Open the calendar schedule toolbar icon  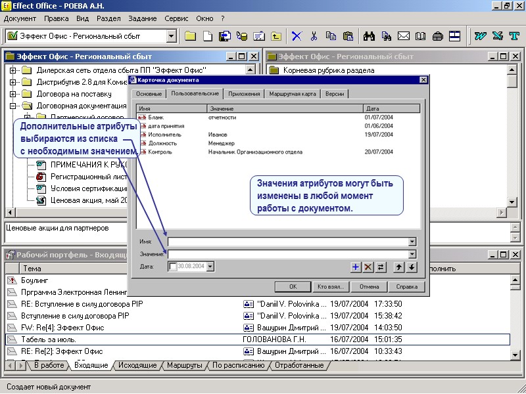point(259,36)
